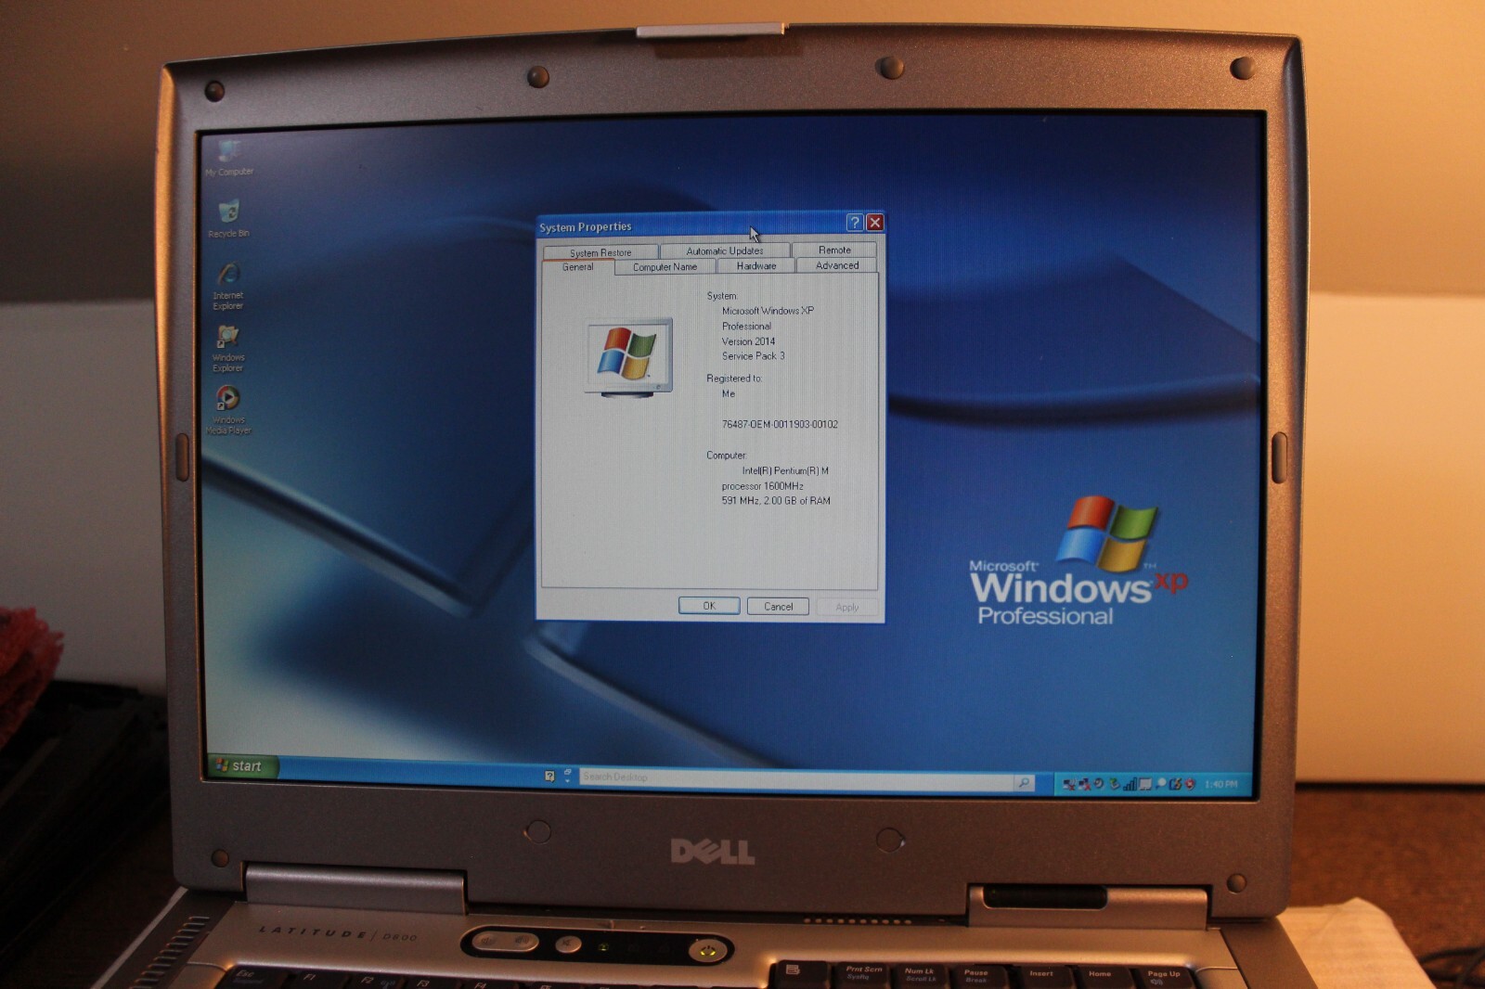Click OK in System Properties

coord(709,606)
